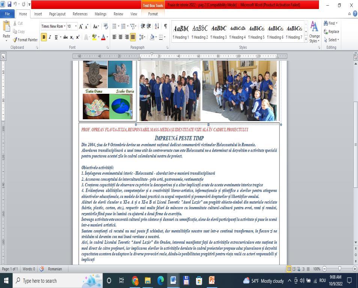
Task: Click the Clear Formatting icon
Action: point(106,26)
